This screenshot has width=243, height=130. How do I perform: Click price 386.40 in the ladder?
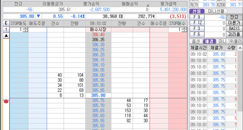click(x=98, y=35)
